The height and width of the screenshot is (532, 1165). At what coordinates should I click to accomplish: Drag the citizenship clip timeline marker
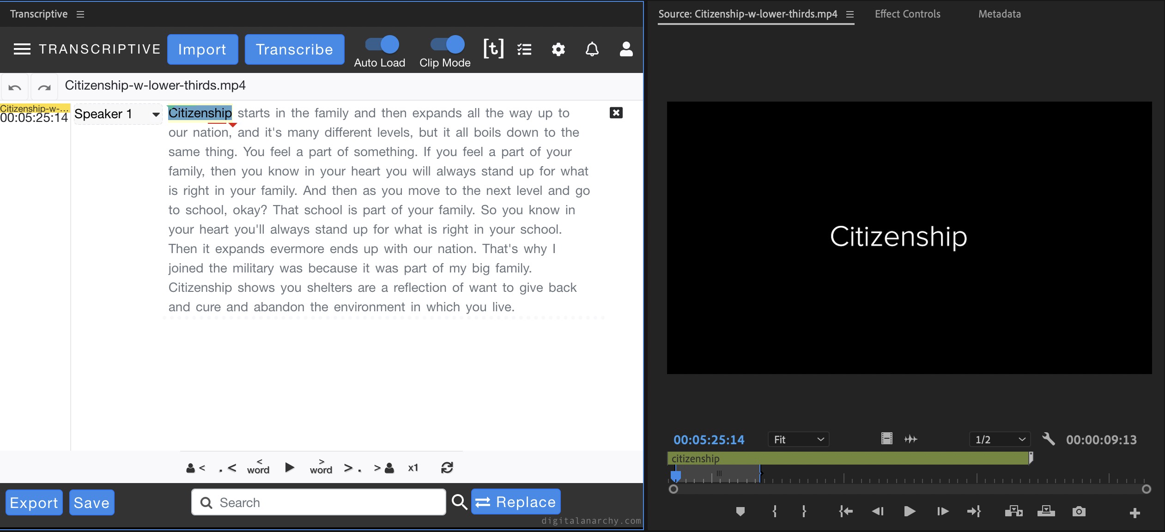pyautogui.click(x=675, y=476)
